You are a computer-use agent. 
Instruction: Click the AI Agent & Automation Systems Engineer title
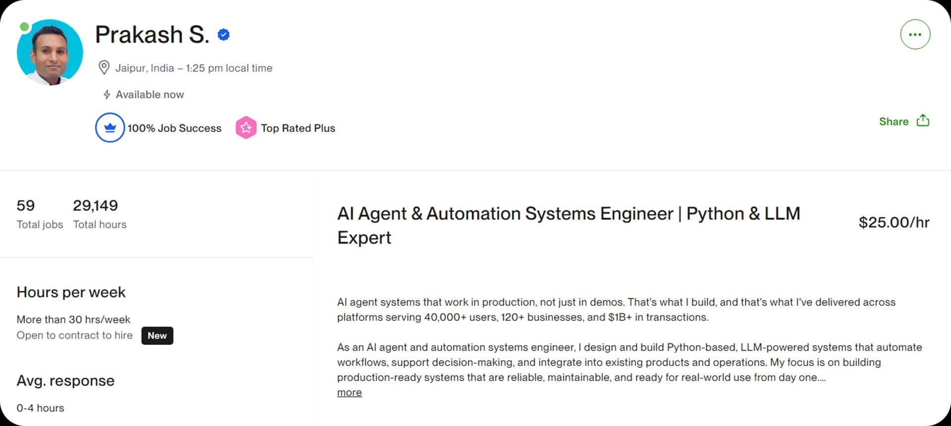click(569, 225)
